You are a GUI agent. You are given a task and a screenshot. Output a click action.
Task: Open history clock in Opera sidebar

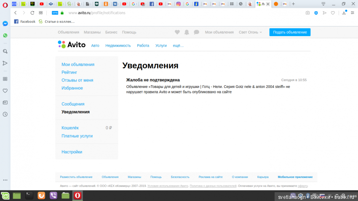[5, 114]
